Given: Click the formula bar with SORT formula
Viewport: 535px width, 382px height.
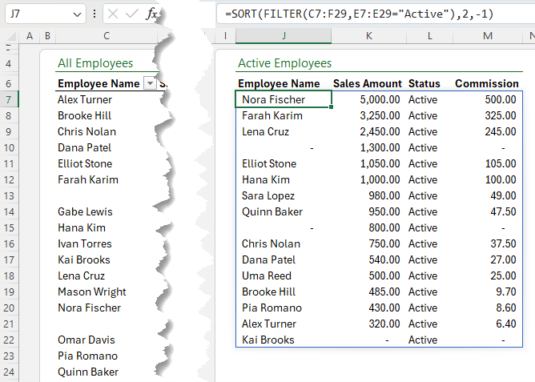Looking at the screenshot, I should pos(376,14).
